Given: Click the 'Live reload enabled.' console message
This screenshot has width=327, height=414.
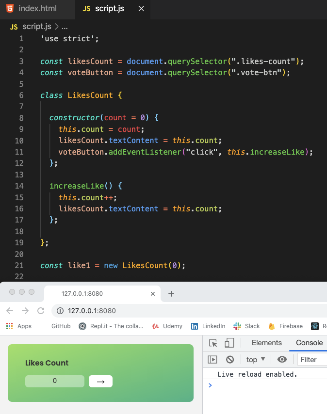Looking at the screenshot, I should [x=257, y=374].
